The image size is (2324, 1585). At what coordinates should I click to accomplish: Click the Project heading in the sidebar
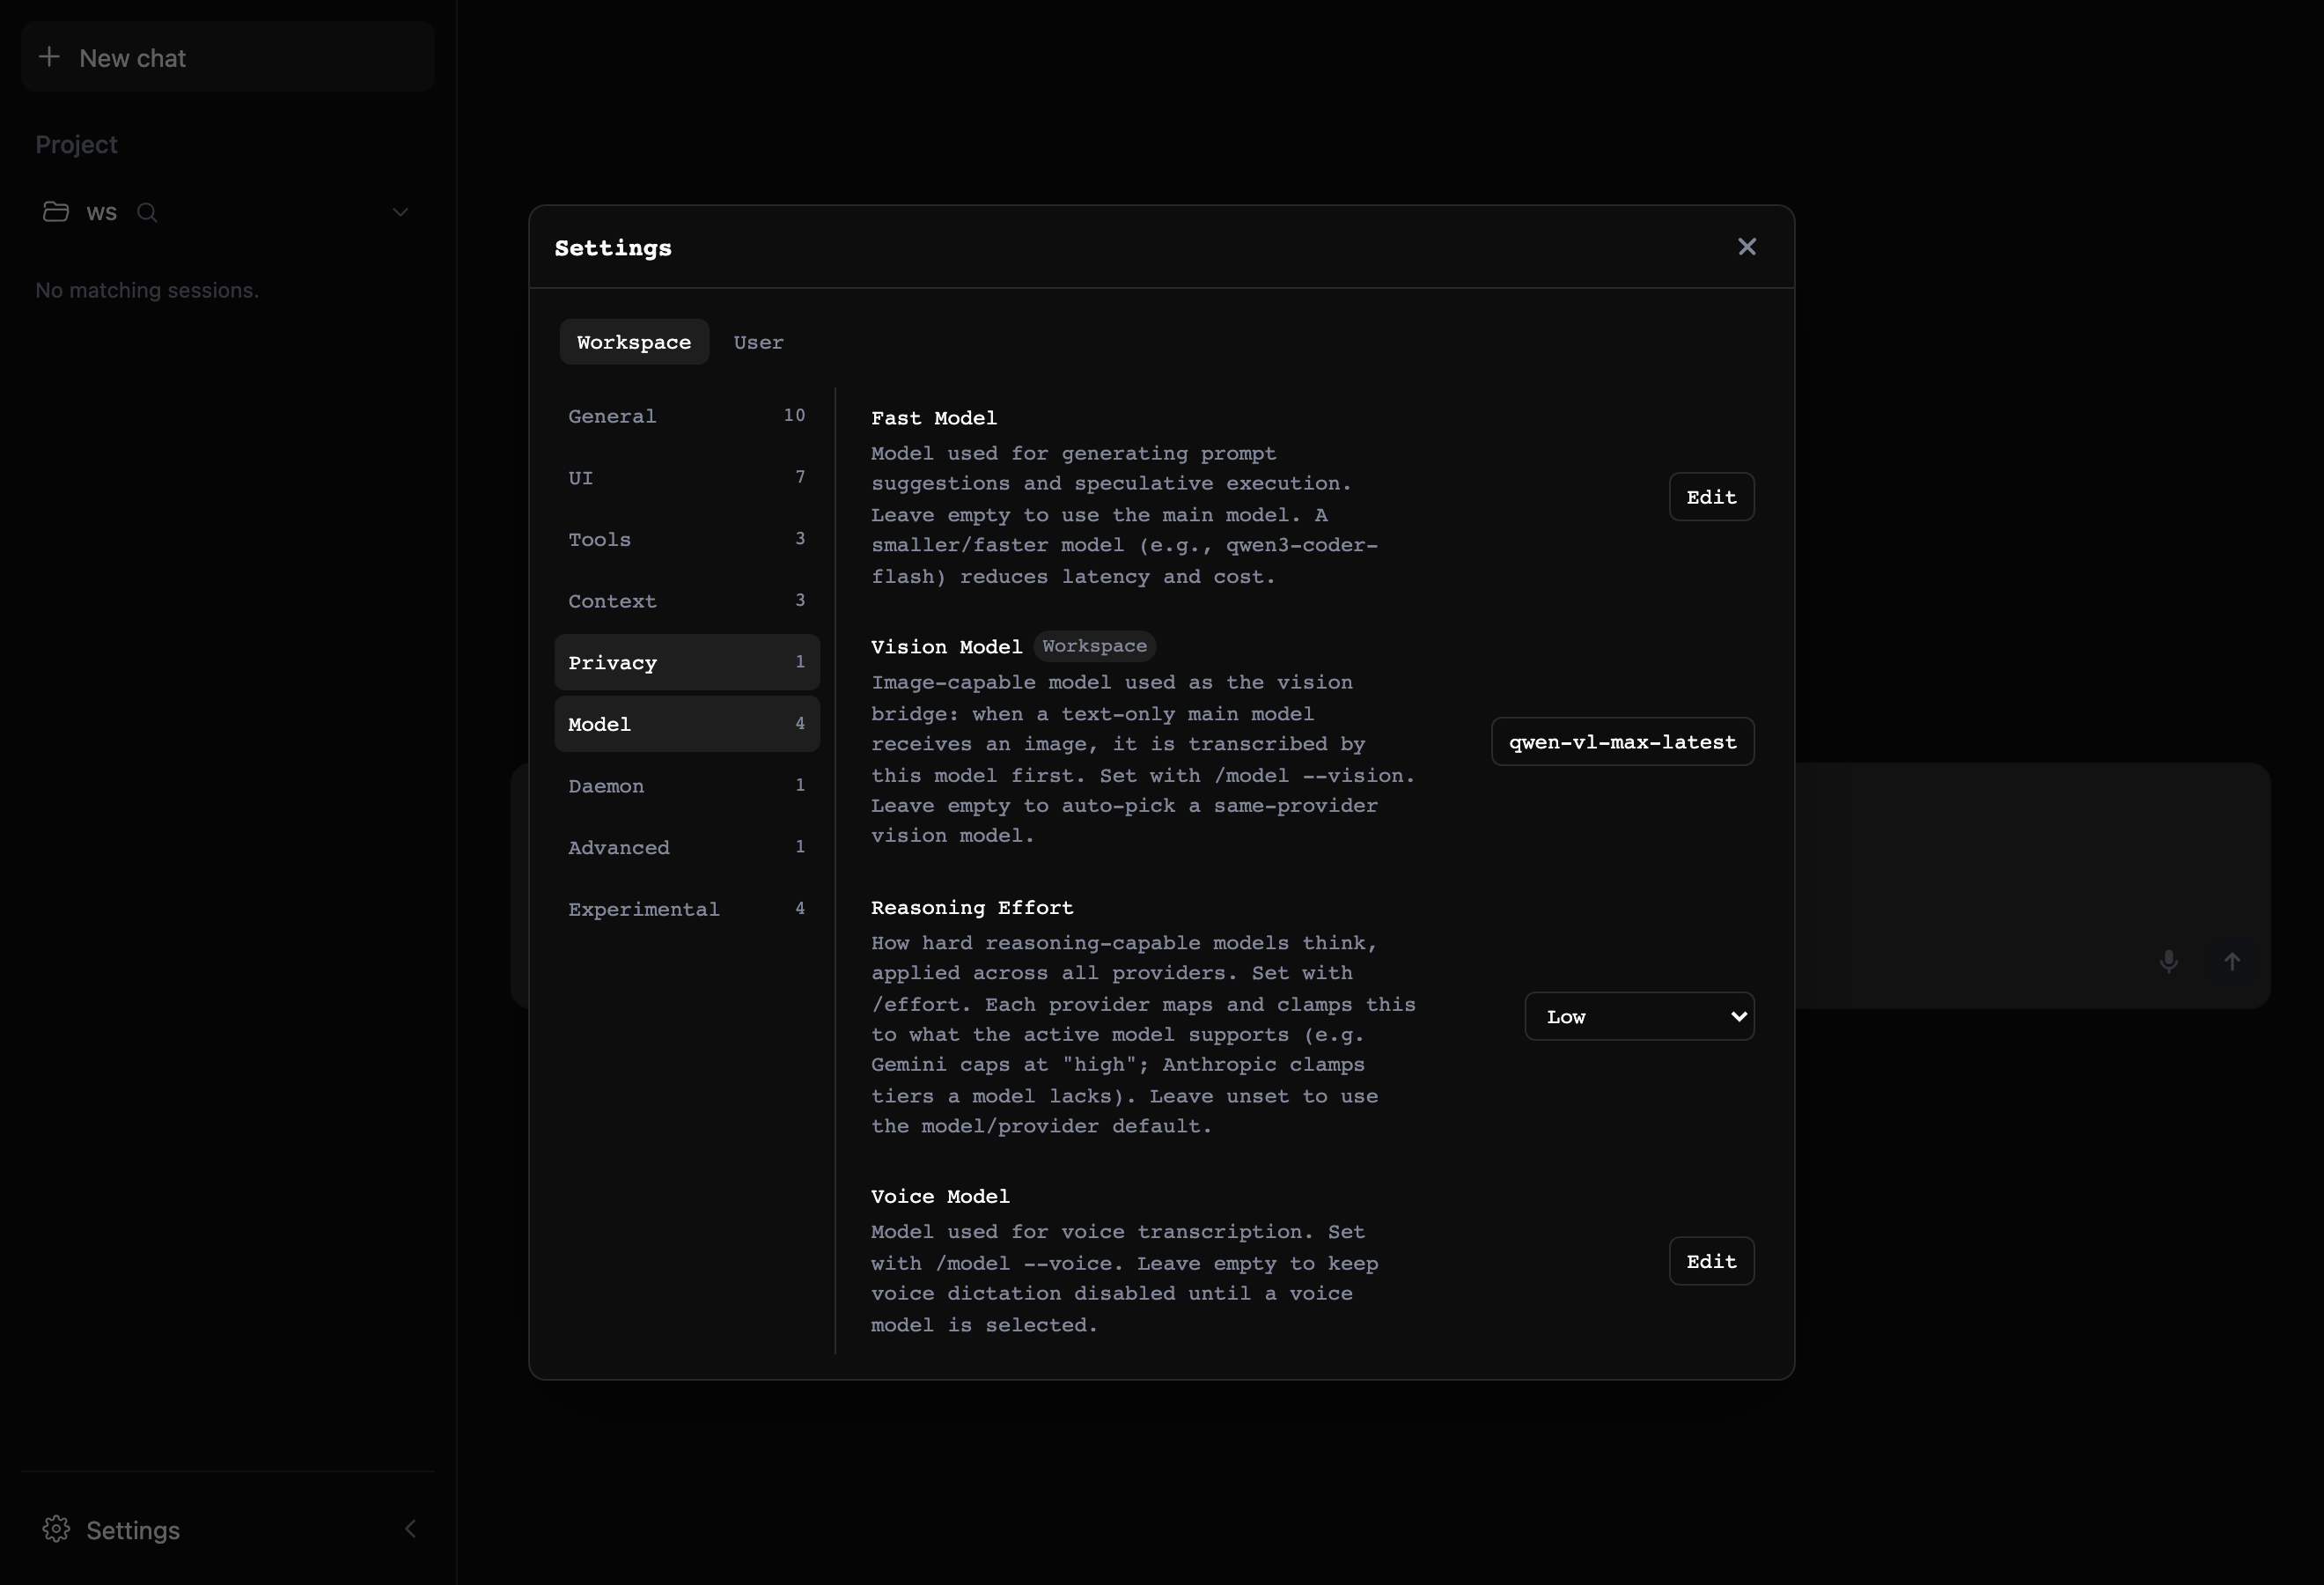76,145
